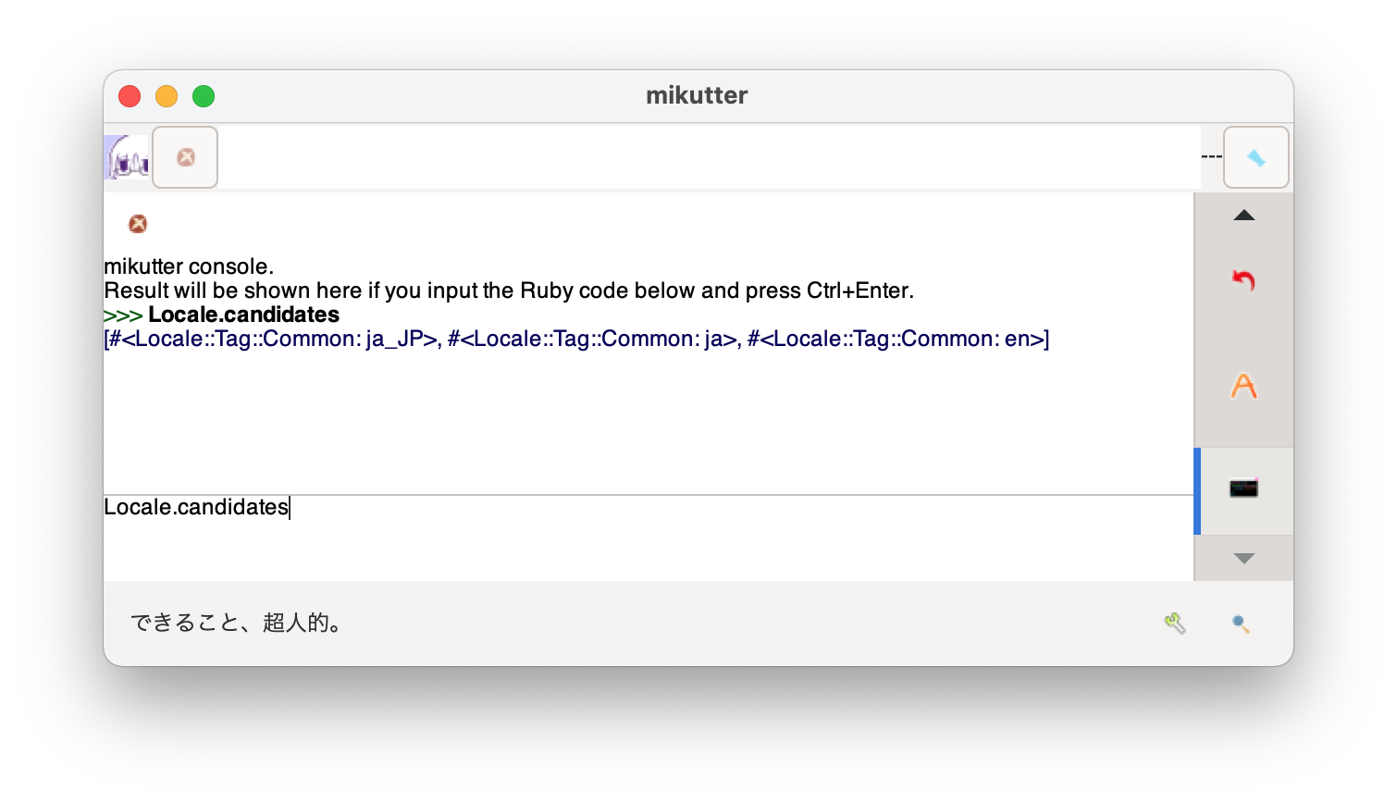1397x803 pixels.
Task: Click the post character counter dashes
Action: (x=1211, y=157)
